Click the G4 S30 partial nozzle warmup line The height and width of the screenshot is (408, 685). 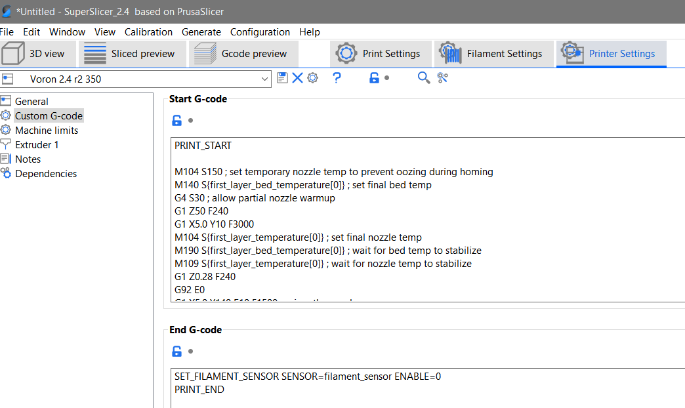tap(255, 198)
